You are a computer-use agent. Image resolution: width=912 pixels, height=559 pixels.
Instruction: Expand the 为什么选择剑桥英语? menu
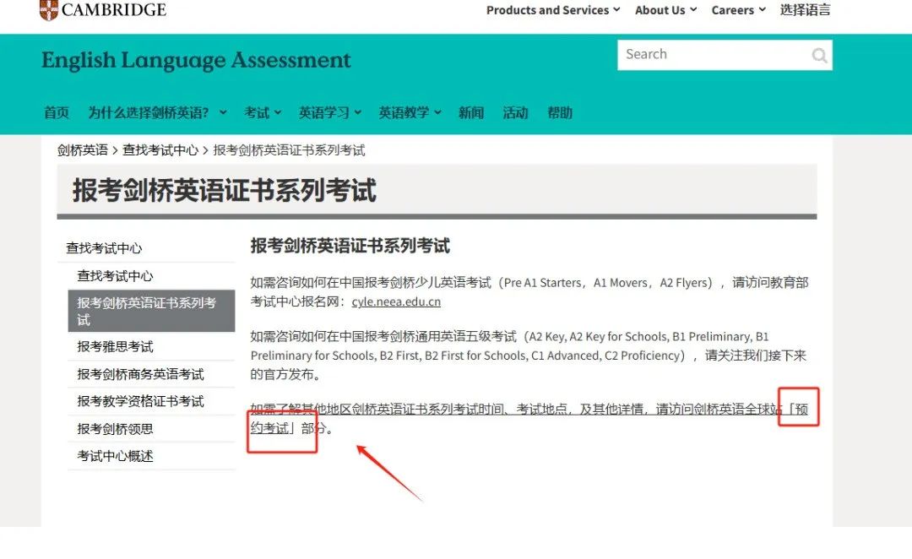point(157,112)
